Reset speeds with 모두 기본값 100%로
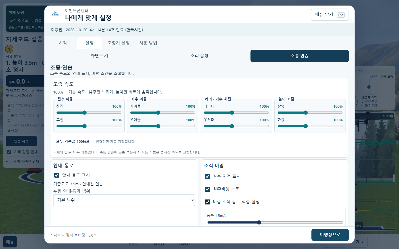Viewport: 399px width, 249px height. 73,141
